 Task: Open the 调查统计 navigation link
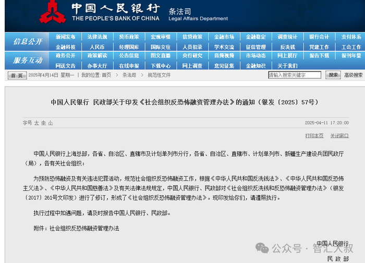coord(287,37)
